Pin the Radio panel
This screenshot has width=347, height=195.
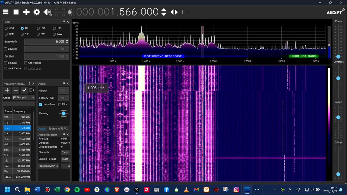pyautogui.click(x=64, y=22)
